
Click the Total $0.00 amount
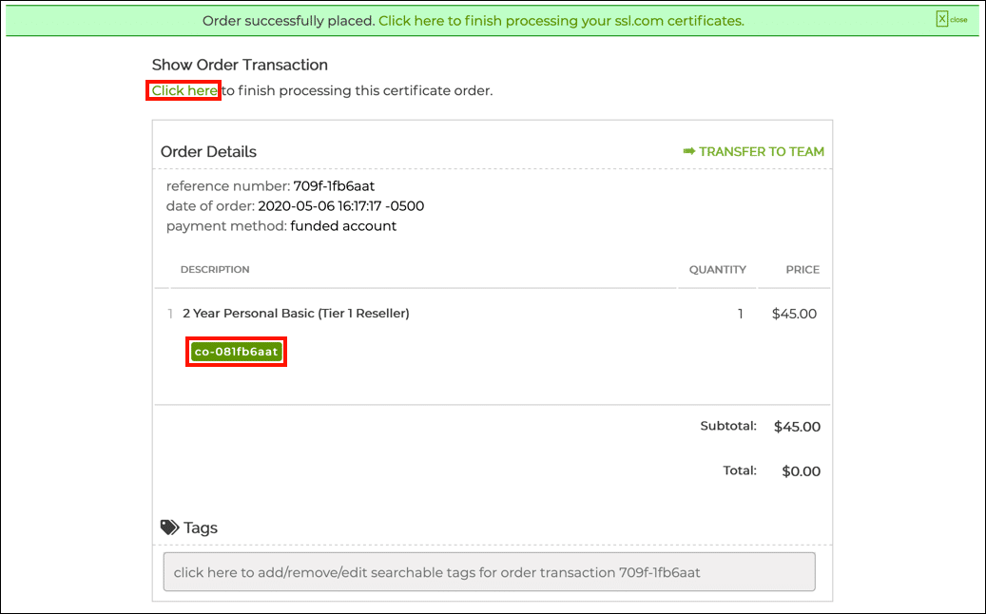(801, 470)
